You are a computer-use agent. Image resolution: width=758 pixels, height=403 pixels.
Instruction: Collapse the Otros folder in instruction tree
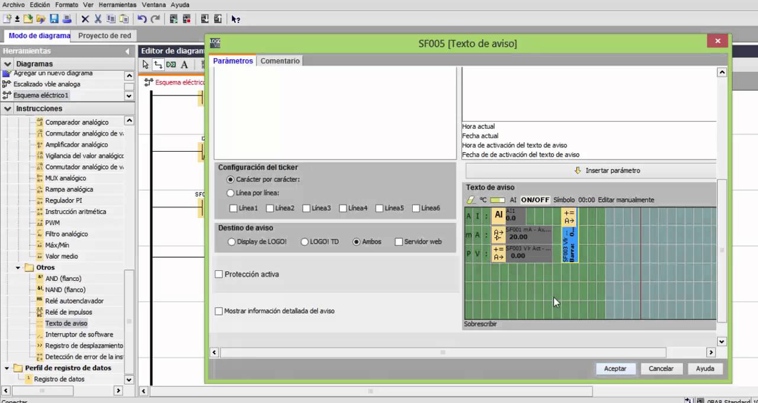[x=18, y=268]
